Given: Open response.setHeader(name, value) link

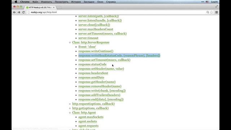Looking at the screenshot, I should [101, 69].
